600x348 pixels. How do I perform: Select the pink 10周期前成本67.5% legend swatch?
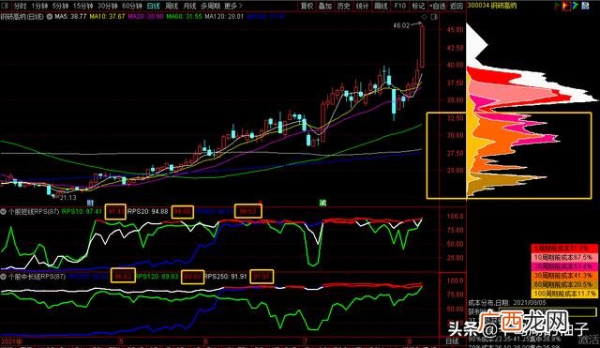click(564, 257)
